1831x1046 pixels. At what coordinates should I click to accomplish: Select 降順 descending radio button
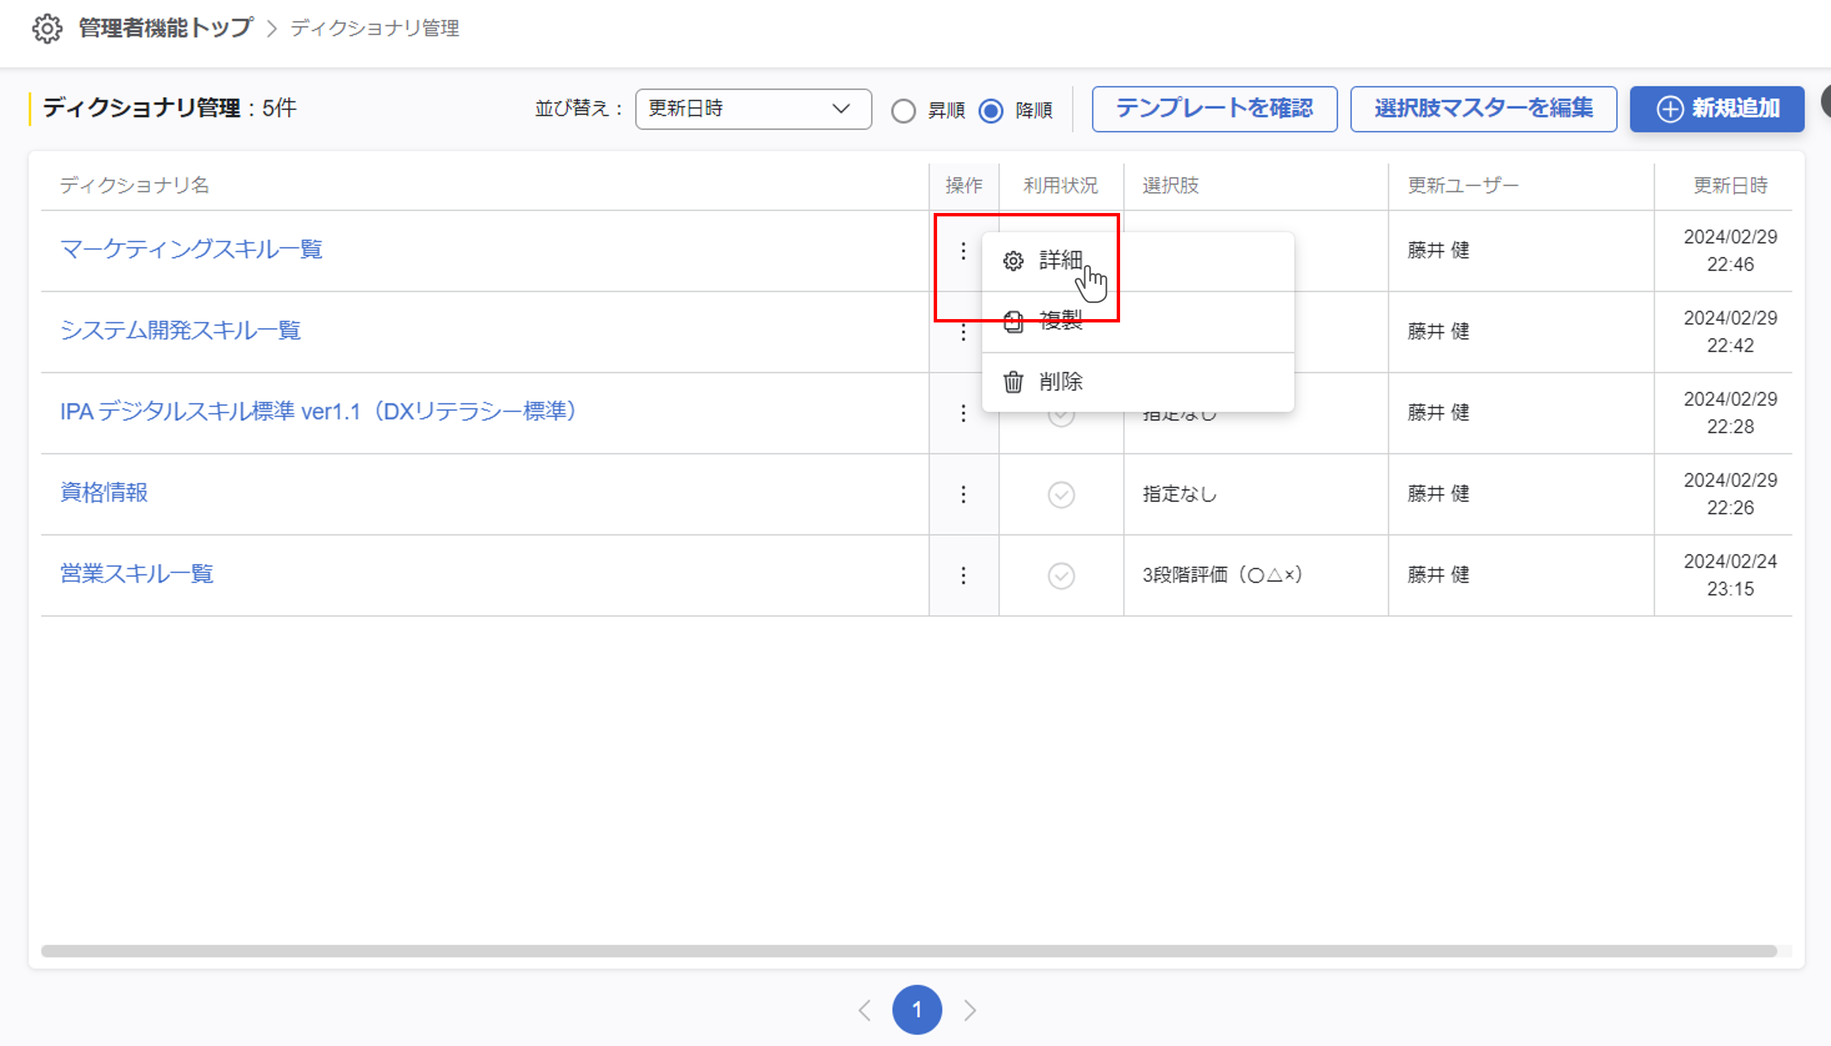tap(991, 111)
